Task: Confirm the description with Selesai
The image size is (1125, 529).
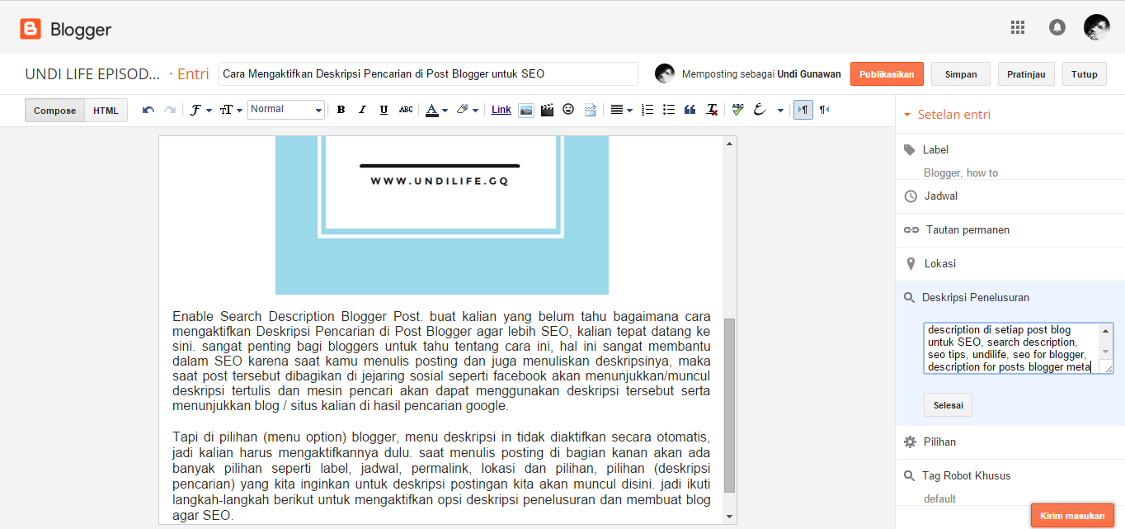Action: pyautogui.click(x=948, y=405)
